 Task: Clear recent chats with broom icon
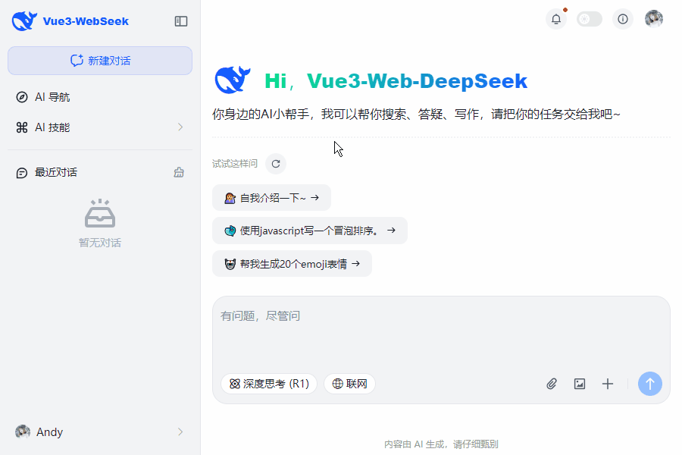[179, 172]
